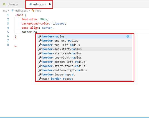
Task: Choose mask-border-repeat suggestion
Action: click(x=85, y=79)
